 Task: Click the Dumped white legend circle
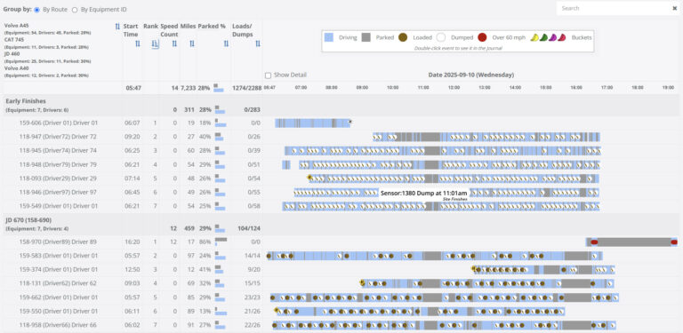[441, 37]
